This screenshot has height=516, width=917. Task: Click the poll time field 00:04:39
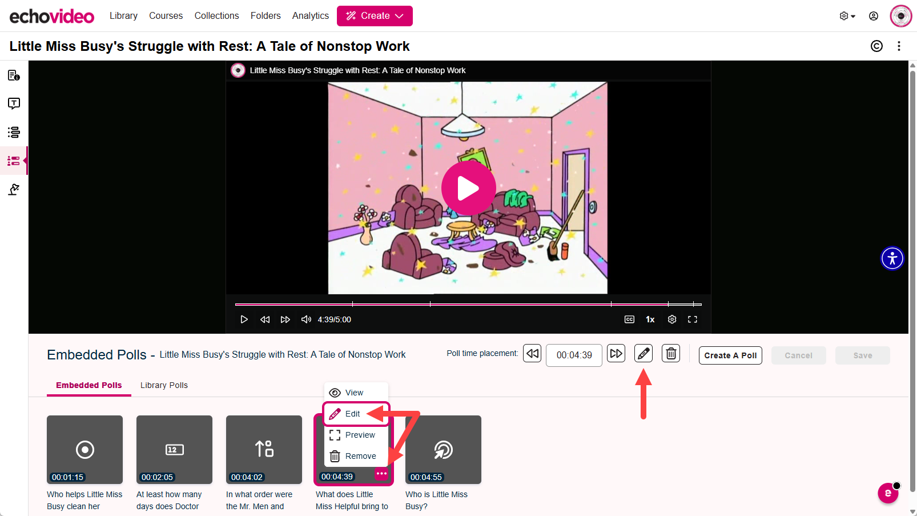[x=574, y=355]
